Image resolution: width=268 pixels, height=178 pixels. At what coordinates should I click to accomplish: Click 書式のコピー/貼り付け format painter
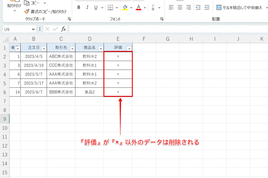pyautogui.click(x=45, y=12)
